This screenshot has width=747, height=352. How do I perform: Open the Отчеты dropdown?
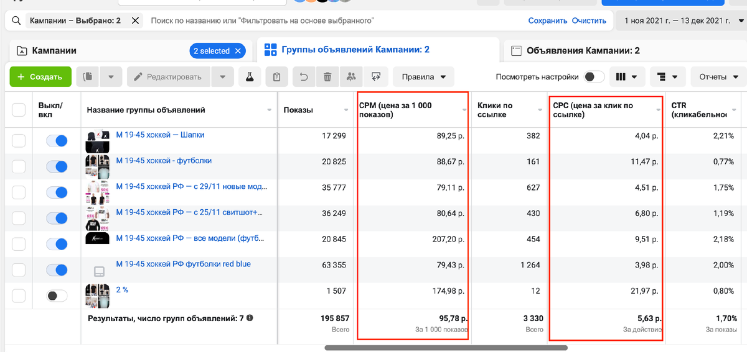[718, 77]
